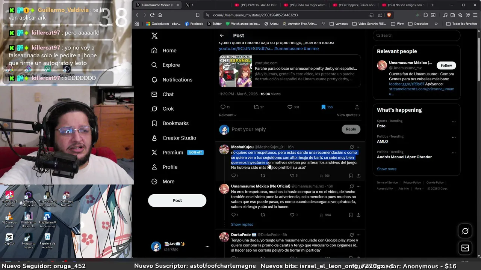481x270 pixels.
Task: Open Facebook bookmark in bookmarks bar
Action: click(x=194, y=24)
